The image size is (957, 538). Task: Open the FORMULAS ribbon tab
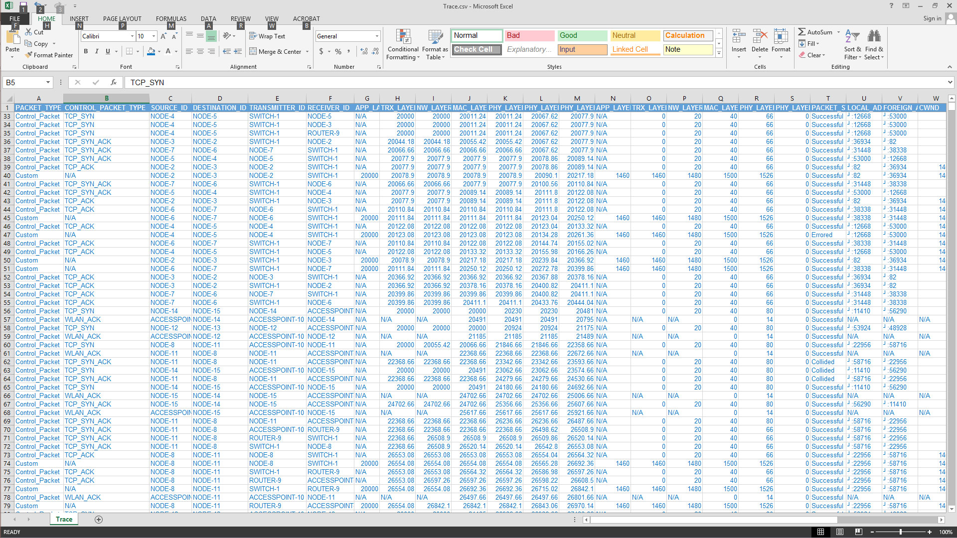click(171, 18)
